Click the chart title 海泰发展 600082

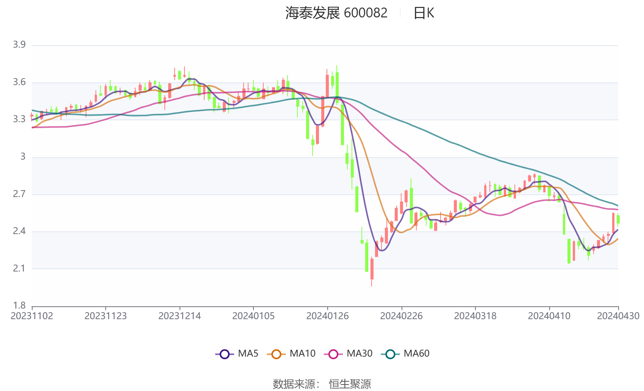[x=336, y=13]
